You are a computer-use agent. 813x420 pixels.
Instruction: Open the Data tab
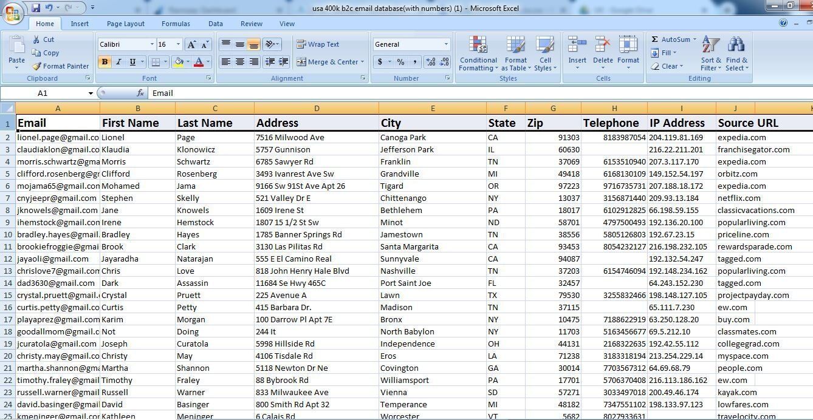tap(216, 24)
